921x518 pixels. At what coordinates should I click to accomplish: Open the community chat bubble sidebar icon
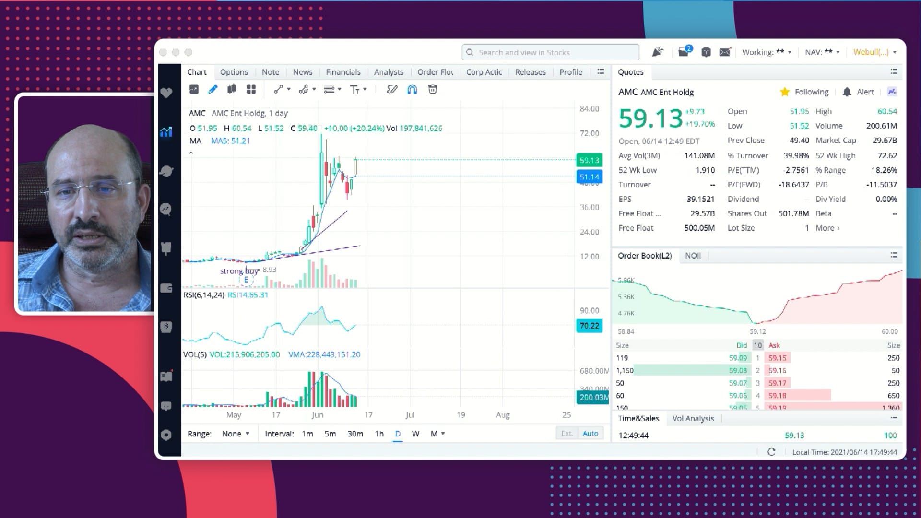click(x=166, y=406)
